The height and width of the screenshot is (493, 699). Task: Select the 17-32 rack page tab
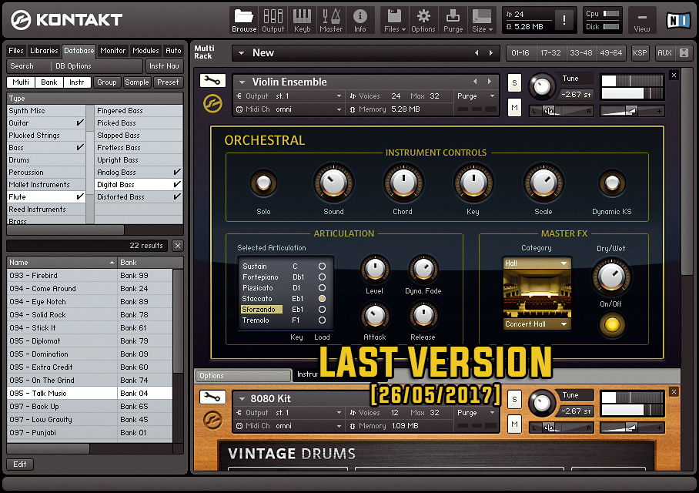550,52
